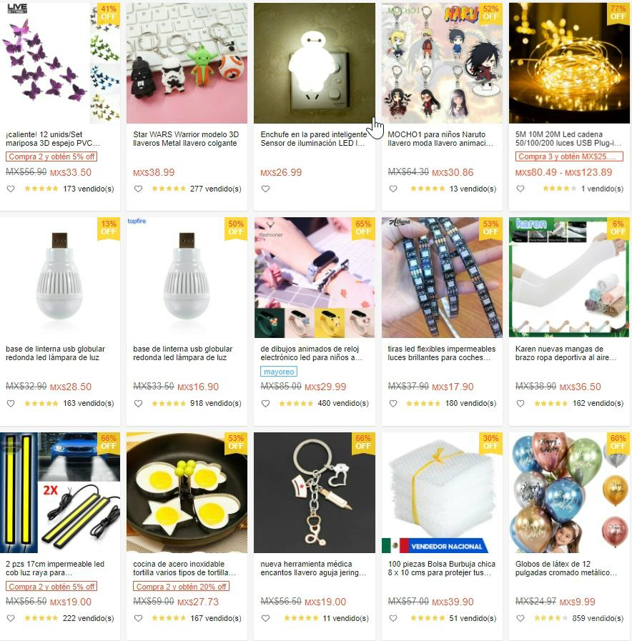Toggle wishlist heart on Star WARS llaveros

click(138, 189)
